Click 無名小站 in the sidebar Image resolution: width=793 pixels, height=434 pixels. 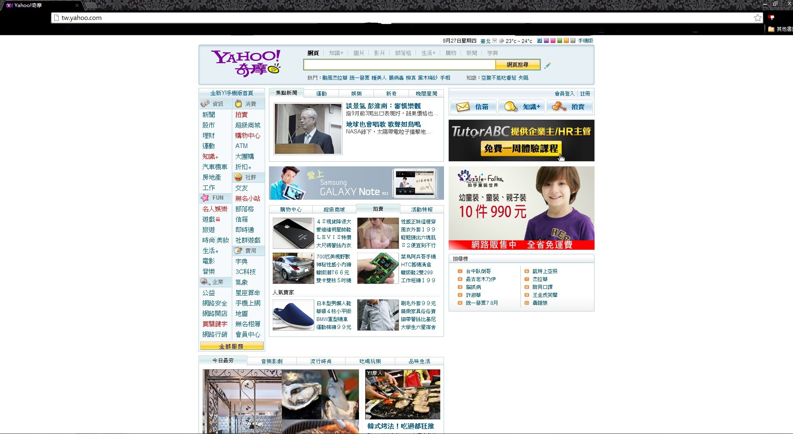pyautogui.click(x=248, y=198)
